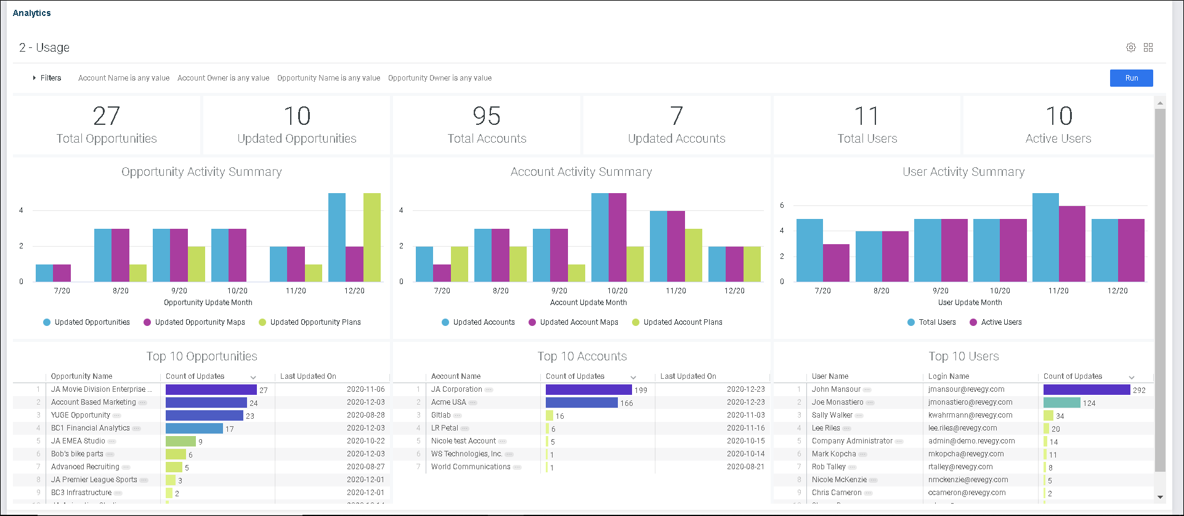Image resolution: width=1184 pixels, height=516 pixels.
Task: Click the scrollbar down arrow
Action: pyautogui.click(x=1160, y=497)
